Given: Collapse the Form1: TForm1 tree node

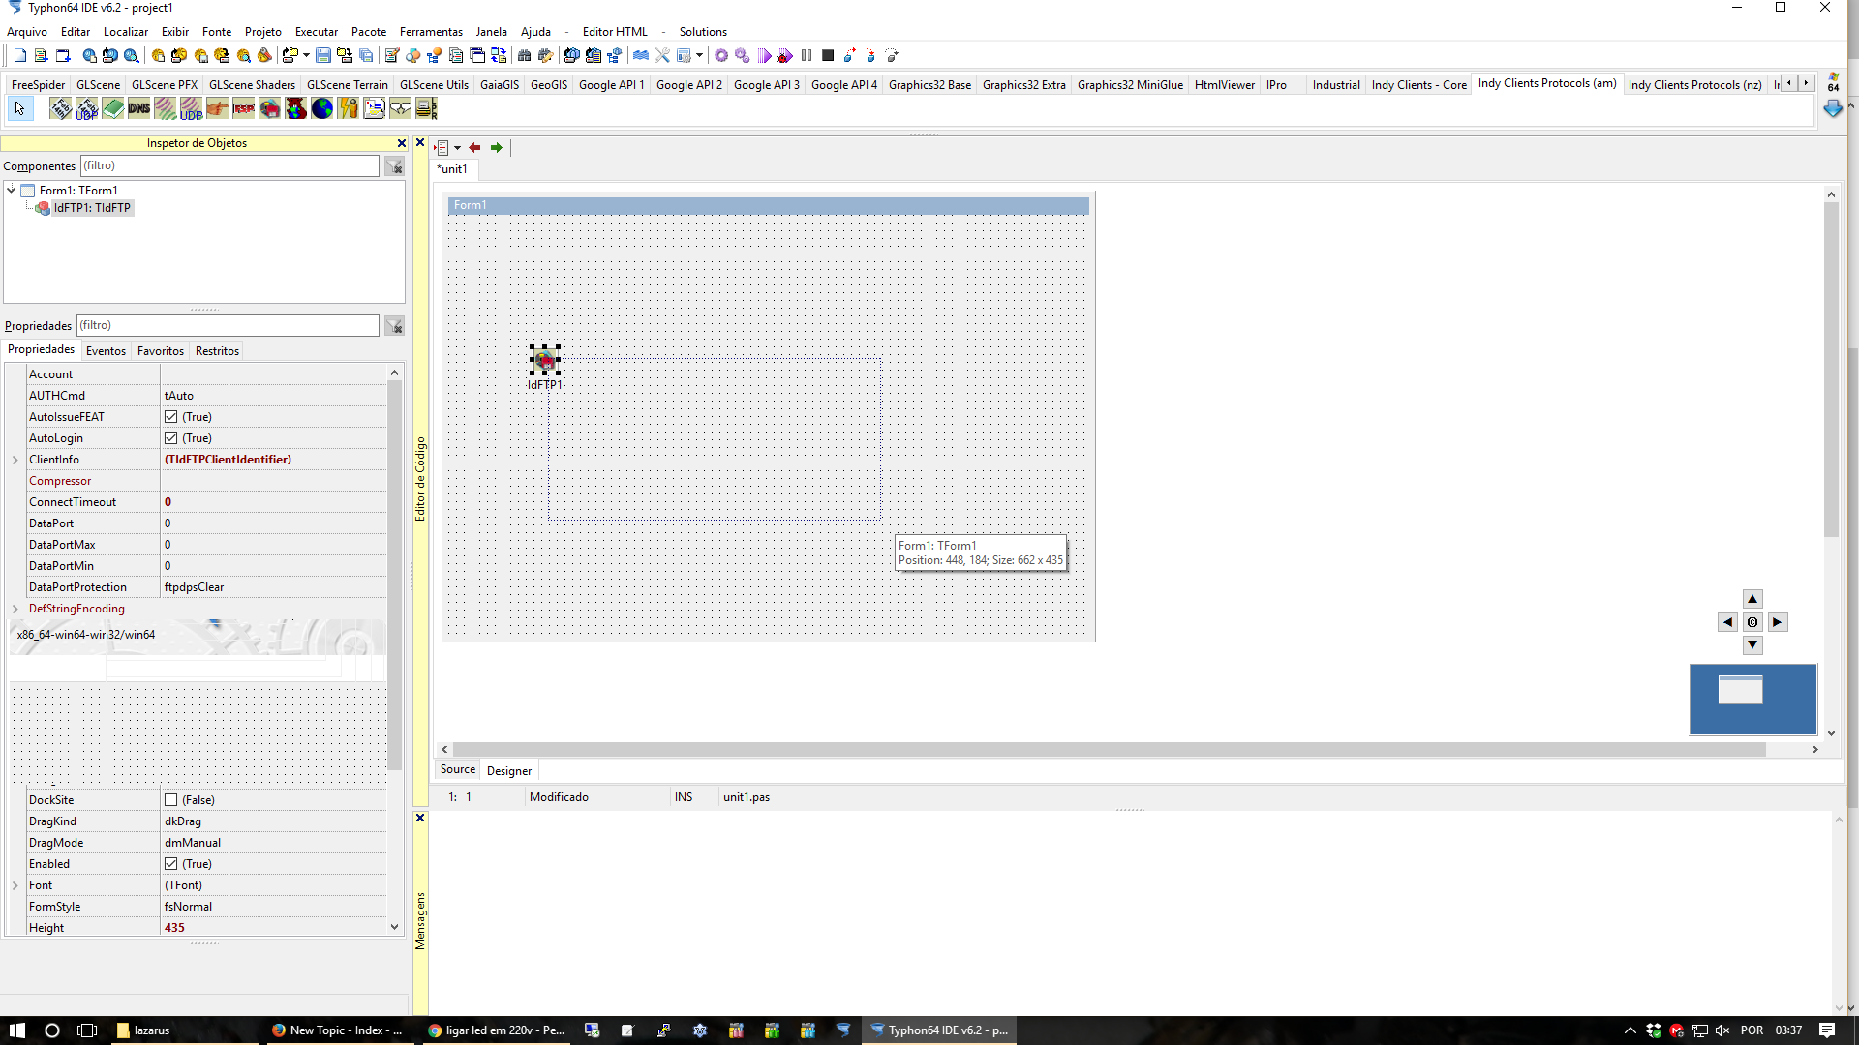Looking at the screenshot, I should (x=12, y=191).
